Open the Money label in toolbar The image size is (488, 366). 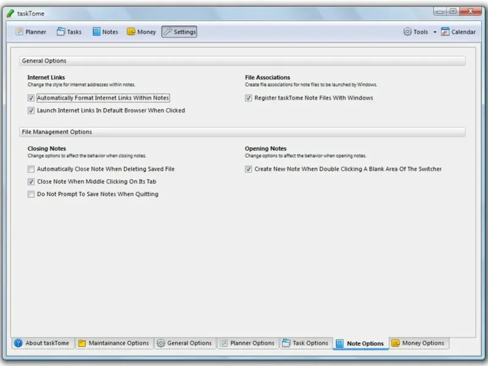click(146, 32)
